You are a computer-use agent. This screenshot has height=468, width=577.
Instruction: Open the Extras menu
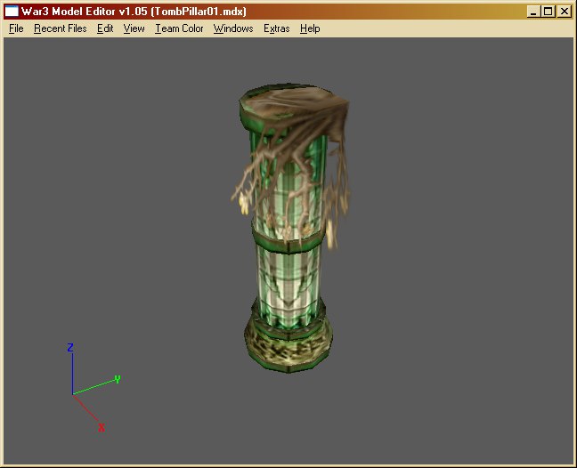[277, 28]
